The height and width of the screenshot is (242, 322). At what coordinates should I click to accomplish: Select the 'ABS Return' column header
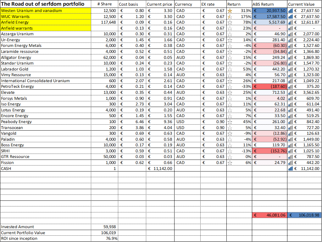pyautogui.click(x=269, y=4)
